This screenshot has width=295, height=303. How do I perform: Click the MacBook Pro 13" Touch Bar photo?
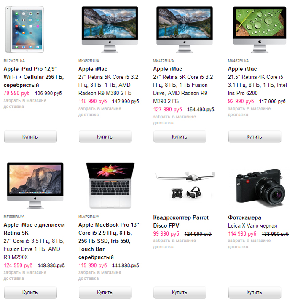(110, 185)
